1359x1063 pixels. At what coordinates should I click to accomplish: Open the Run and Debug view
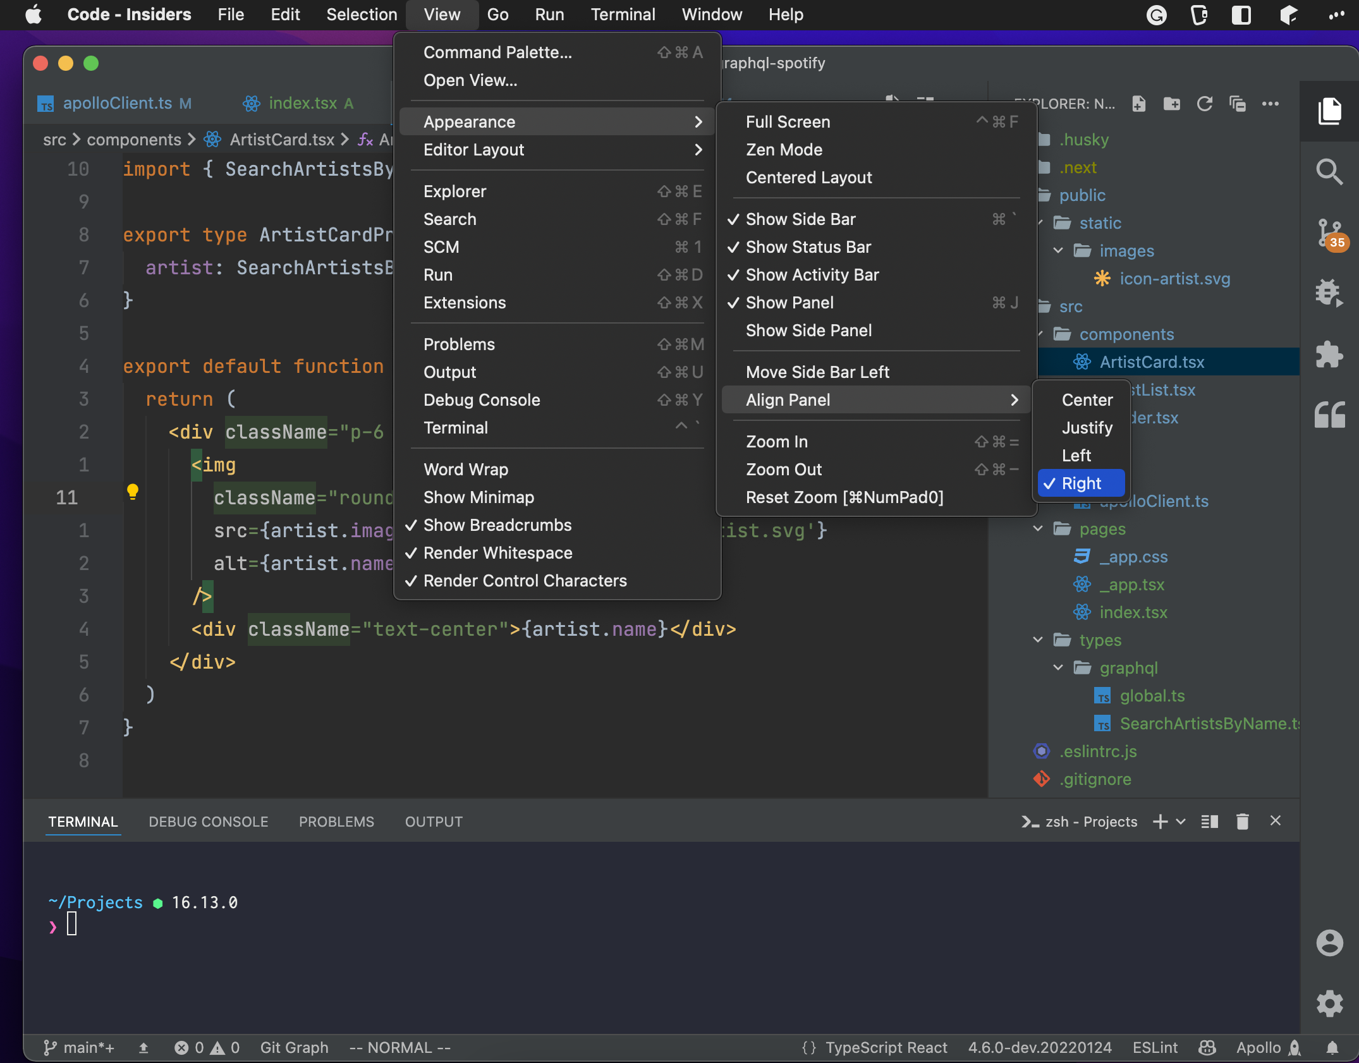(x=1330, y=293)
